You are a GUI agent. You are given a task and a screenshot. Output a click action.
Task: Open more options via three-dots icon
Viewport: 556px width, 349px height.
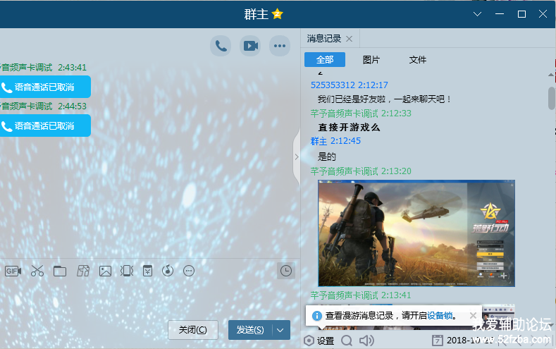pos(280,46)
